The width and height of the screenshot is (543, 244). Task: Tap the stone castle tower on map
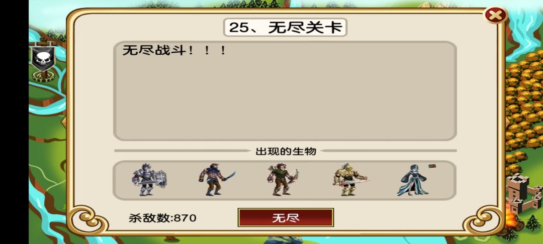[523, 193]
